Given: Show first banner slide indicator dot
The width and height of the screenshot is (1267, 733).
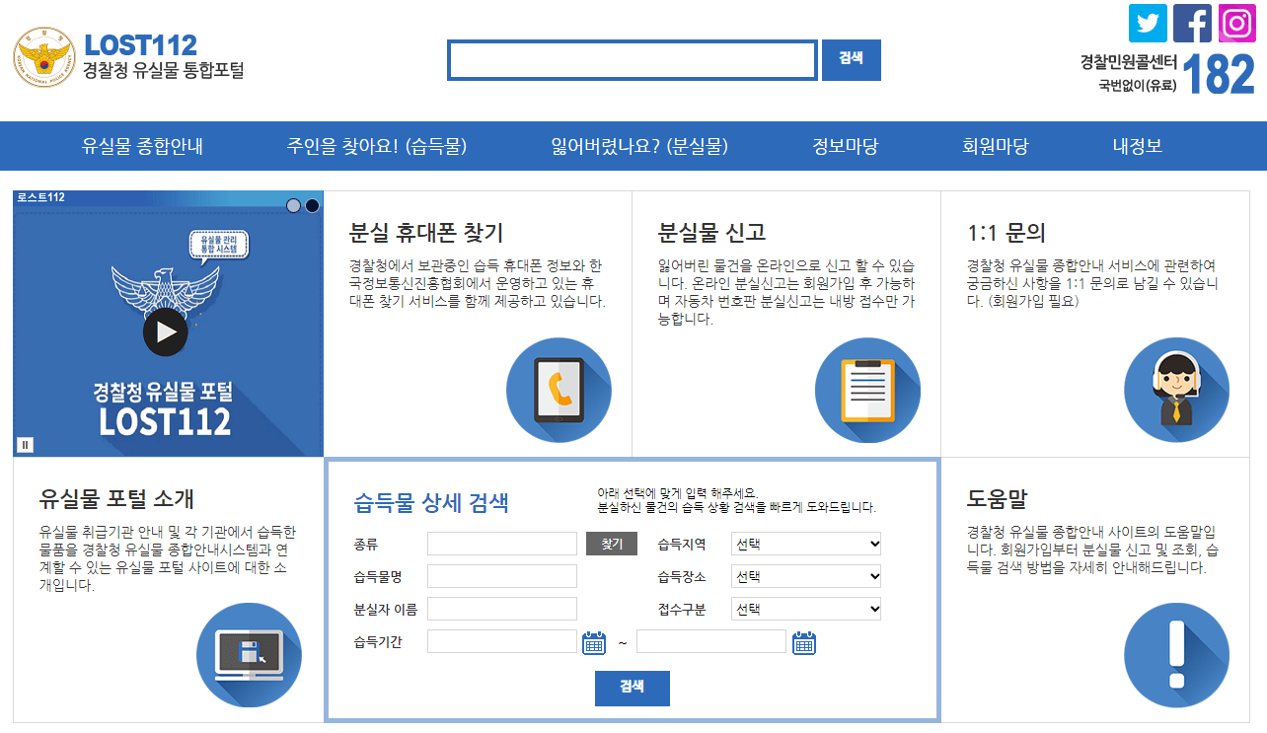Looking at the screenshot, I should pos(293,205).
